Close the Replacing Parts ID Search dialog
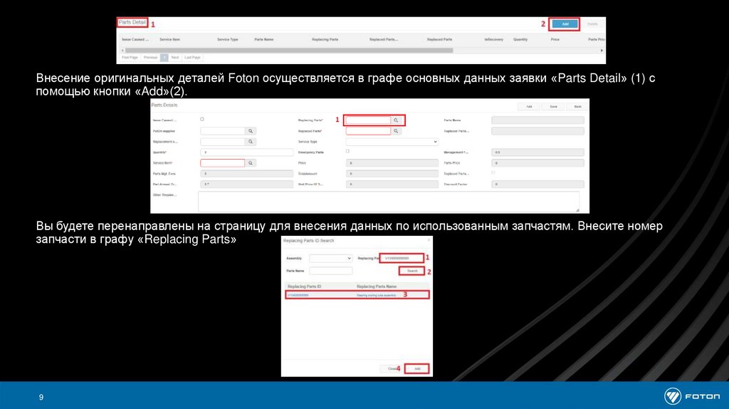 [428, 240]
